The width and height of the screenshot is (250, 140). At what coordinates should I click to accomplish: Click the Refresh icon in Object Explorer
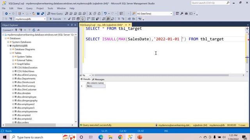(34, 30)
